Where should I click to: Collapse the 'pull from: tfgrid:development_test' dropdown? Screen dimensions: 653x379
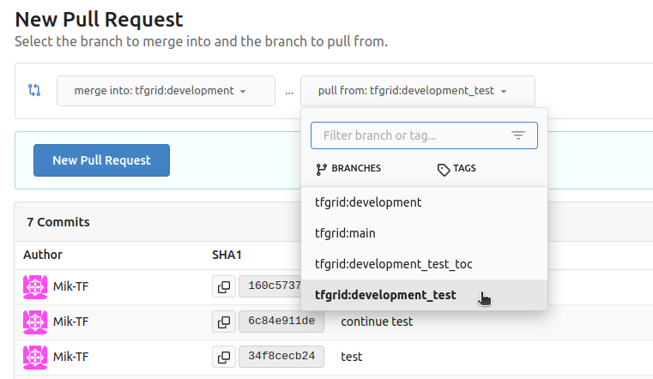[x=417, y=91]
